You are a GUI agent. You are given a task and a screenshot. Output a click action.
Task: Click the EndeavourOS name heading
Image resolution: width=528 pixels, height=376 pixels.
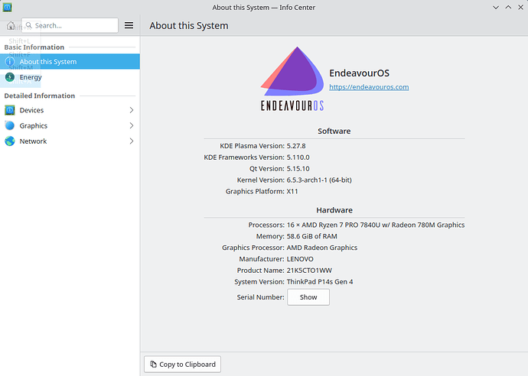(360, 73)
